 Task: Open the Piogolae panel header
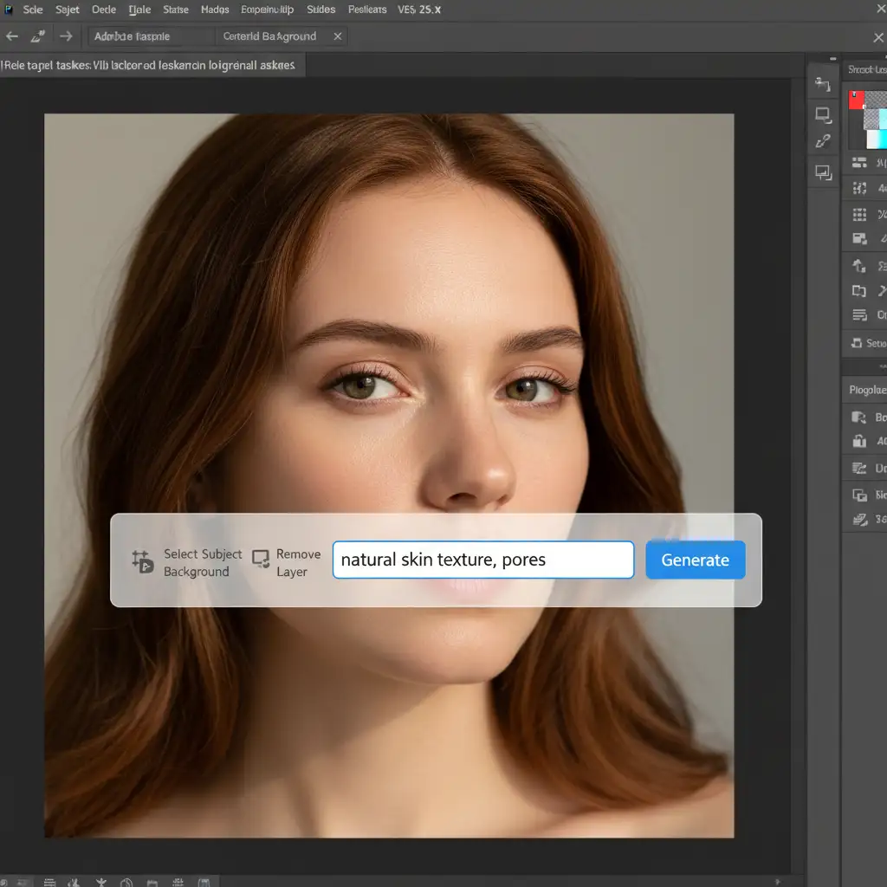point(866,390)
